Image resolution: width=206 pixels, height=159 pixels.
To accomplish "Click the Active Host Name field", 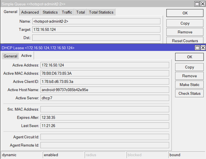I will click(x=105, y=90).
